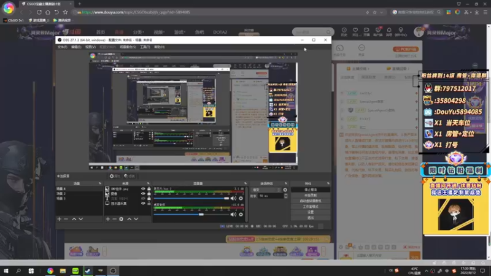Screen dimensions: 491x276
Task: Mute the desktop audio channel
Action: (x=233, y=214)
